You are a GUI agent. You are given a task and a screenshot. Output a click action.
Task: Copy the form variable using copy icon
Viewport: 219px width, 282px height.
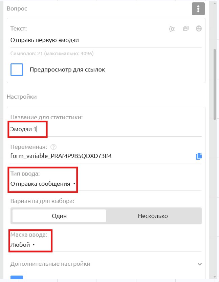[199, 156]
